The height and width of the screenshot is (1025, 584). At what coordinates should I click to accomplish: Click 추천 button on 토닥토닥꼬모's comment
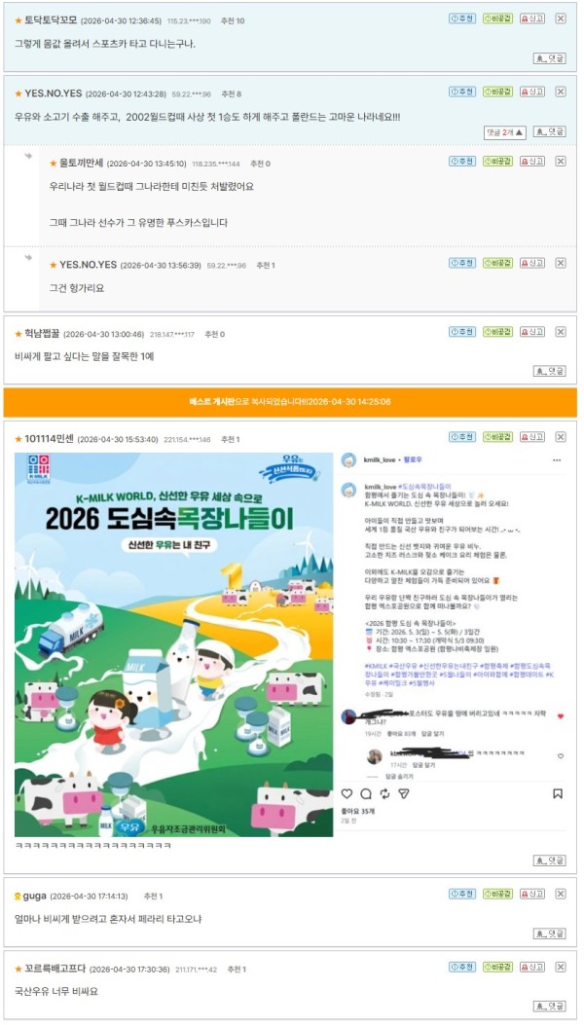pyautogui.click(x=462, y=18)
